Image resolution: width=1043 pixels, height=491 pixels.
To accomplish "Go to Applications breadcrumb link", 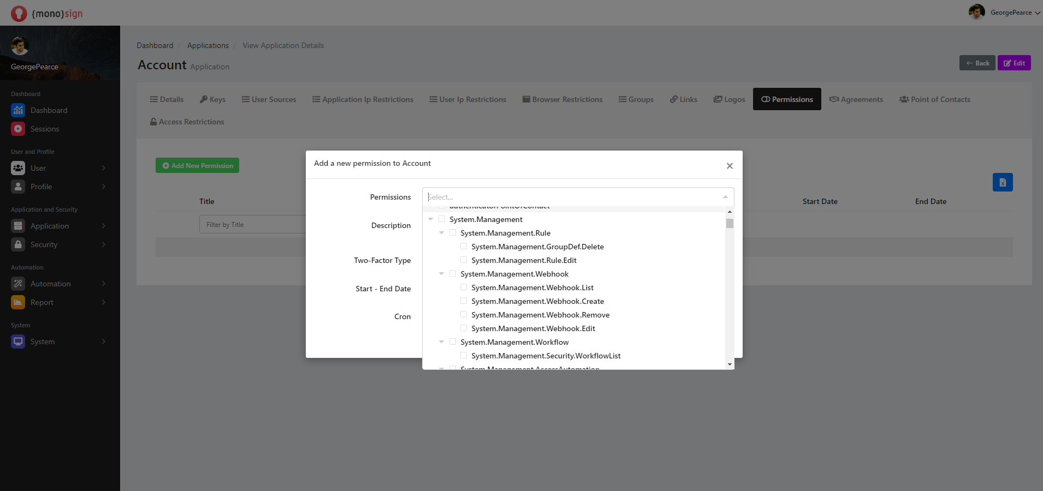I will tap(208, 45).
